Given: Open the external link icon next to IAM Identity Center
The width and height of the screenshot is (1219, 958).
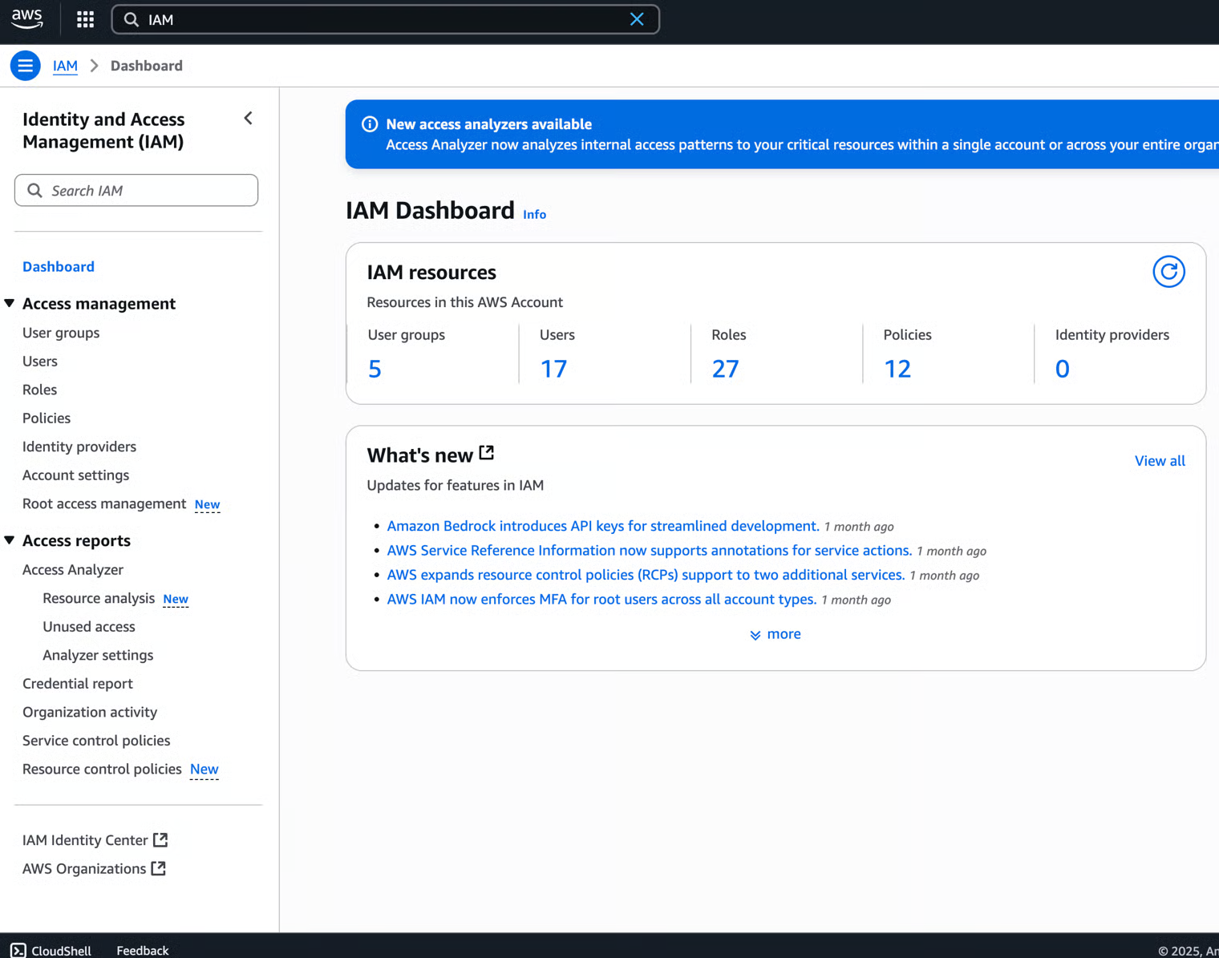Looking at the screenshot, I should point(160,839).
